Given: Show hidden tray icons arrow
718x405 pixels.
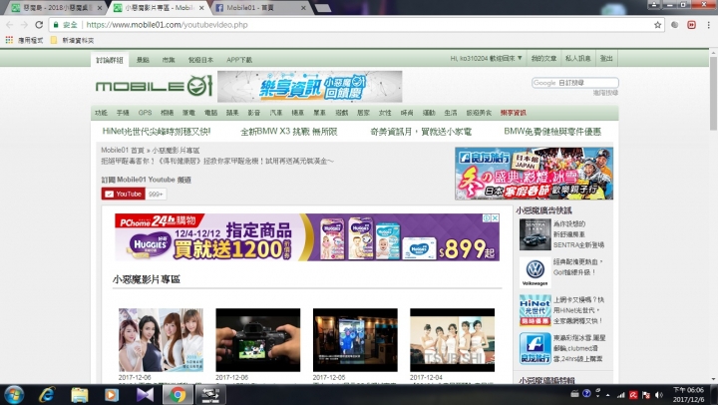Looking at the screenshot, I should (608, 394).
